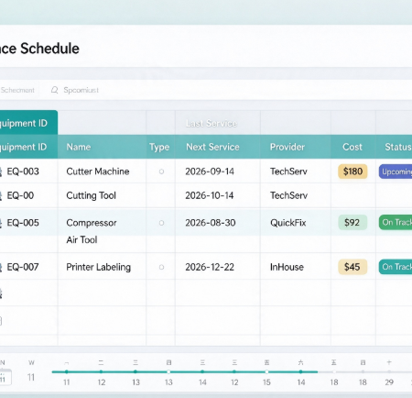Click the Upcoming status badge
412x398 pixels.
pos(396,171)
